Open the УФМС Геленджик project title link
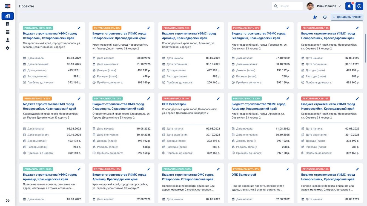The width and height of the screenshot is (367, 206). [x=259, y=36]
